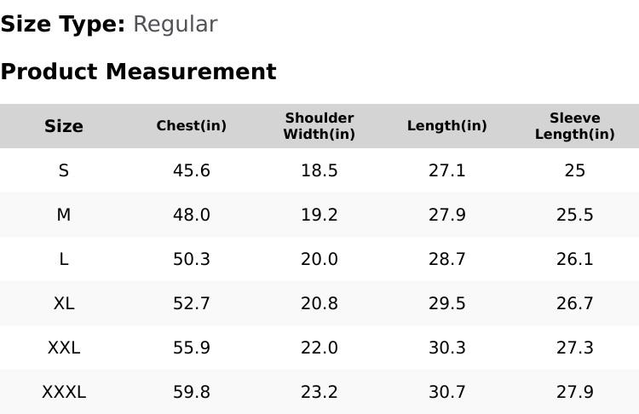Select the XXL size row label

pos(64,348)
